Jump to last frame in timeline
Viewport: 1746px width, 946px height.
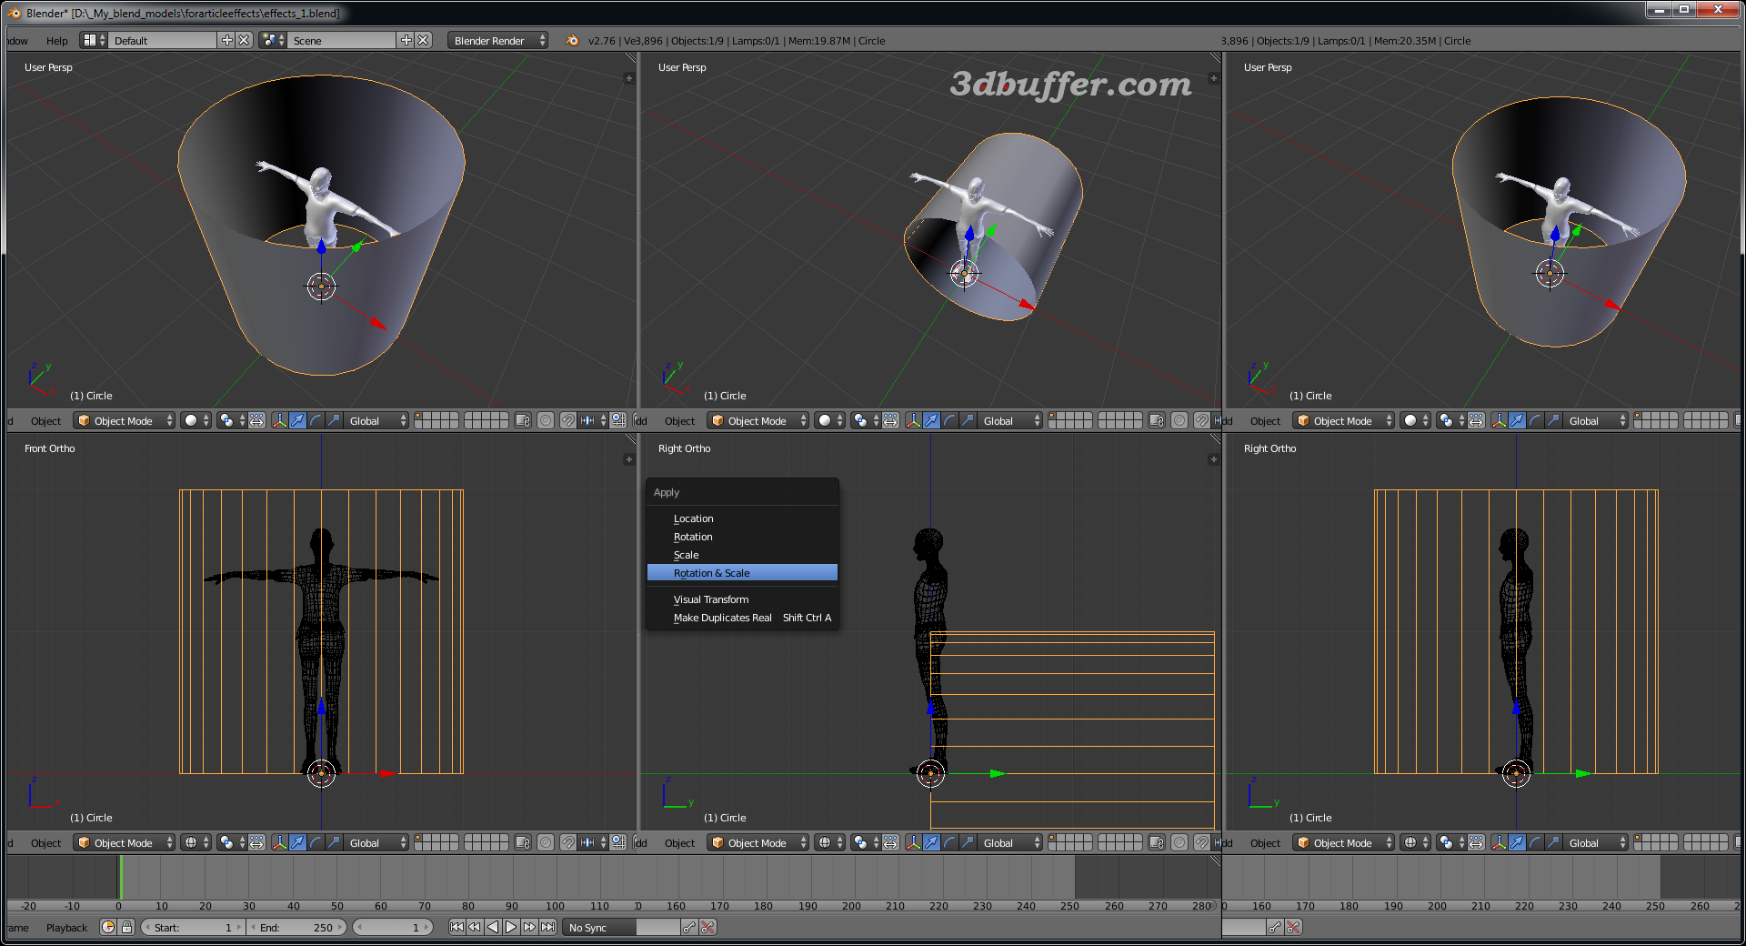tap(547, 927)
